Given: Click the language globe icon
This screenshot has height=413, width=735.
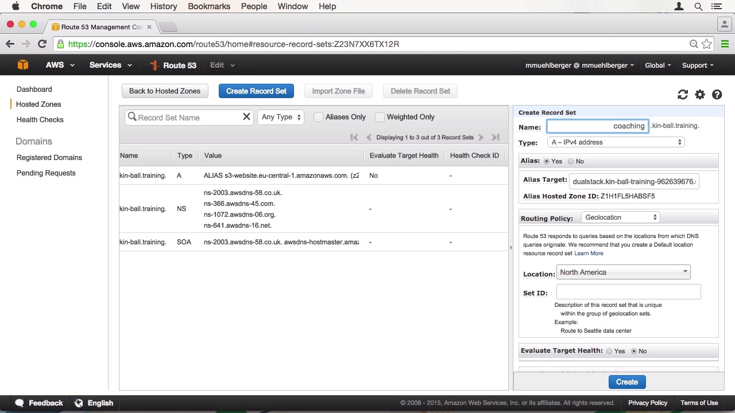Looking at the screenshot, I should (x=79, y=403).
